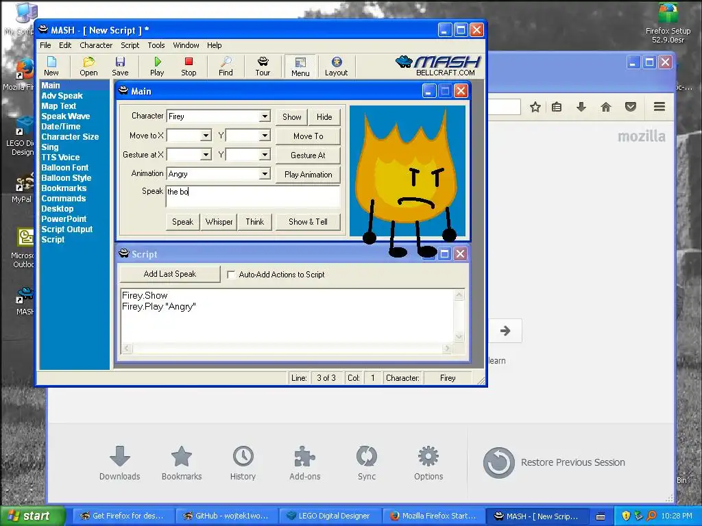Image resolution: width=702 pixels, height=526 pixels.
Task: Open the Help menu
Action: click(x=214, y=45)
